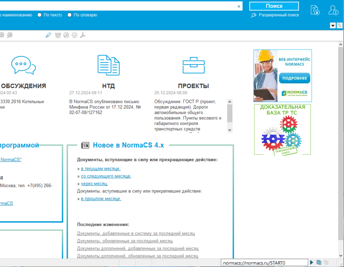Click the NormaCS" link in left panel
This screenshot has height=267, width=344.
(x=11, y=160)
